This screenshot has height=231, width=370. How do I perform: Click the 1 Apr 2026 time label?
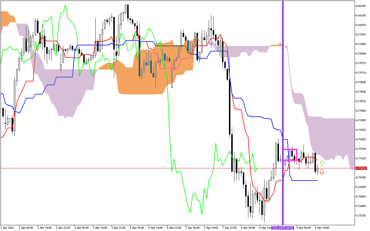pyautogui.click(x=7, y=228)
